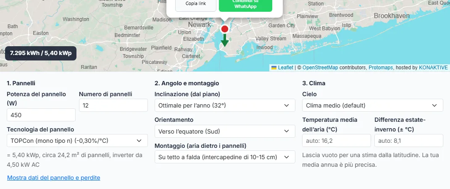Click the Numero di pannelli field showing 12
The height and width of the screenshot is (189, 450).
(113, 105)
